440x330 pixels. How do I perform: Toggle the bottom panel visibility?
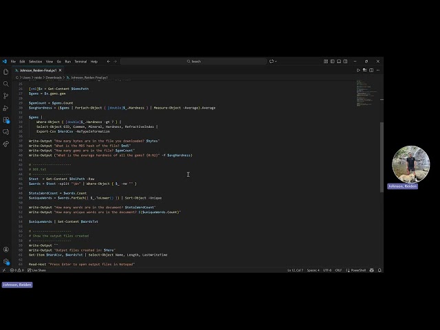point(339,61)
